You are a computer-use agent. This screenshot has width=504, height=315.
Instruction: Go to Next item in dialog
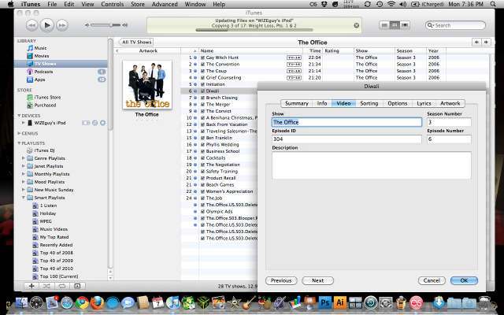(318, 280)
